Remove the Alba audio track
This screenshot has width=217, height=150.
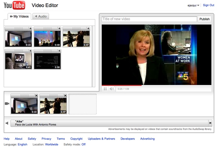point(210,123)
